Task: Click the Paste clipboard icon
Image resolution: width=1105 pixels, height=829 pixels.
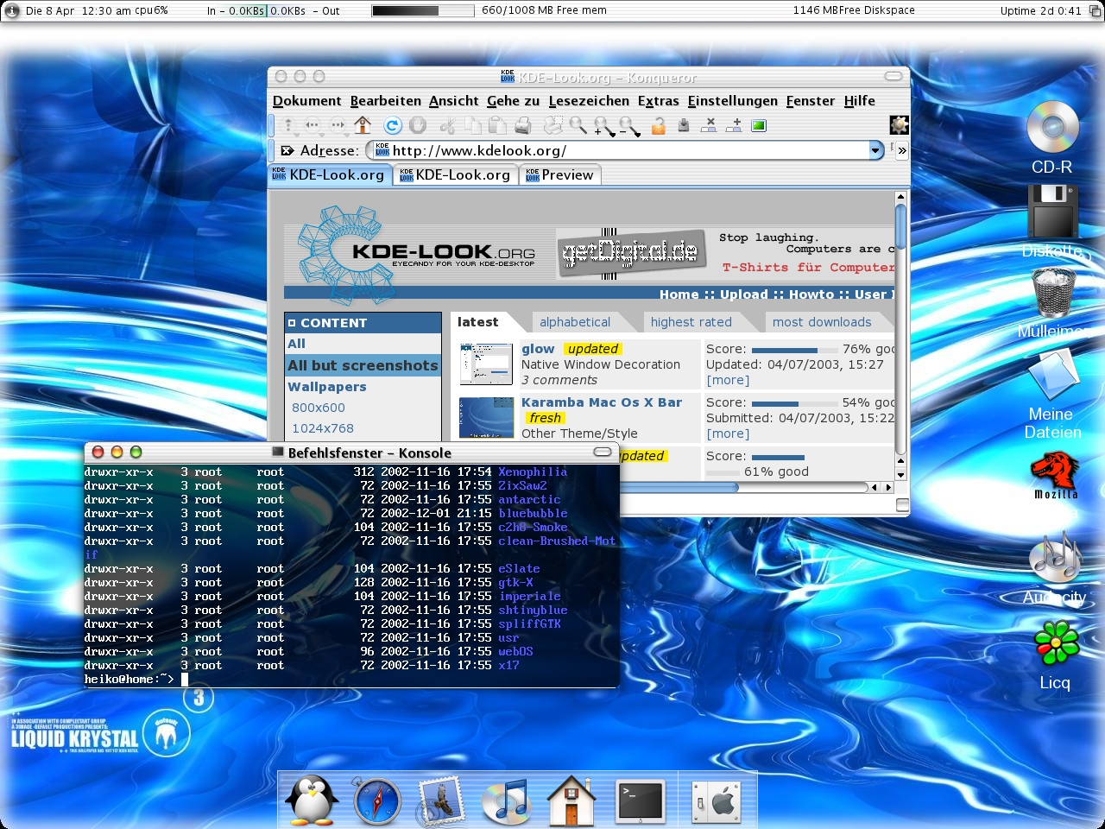Action: pos(497,125)
